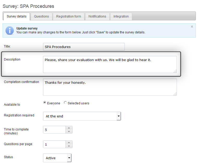
Task: Select the Selected users radio option
Action: 65,103
